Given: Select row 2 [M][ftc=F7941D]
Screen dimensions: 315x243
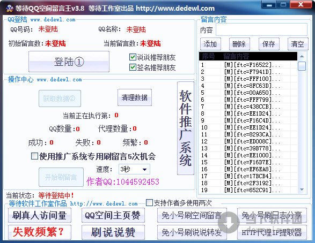Looking at the screenshot, I should [x=248, y=72].
